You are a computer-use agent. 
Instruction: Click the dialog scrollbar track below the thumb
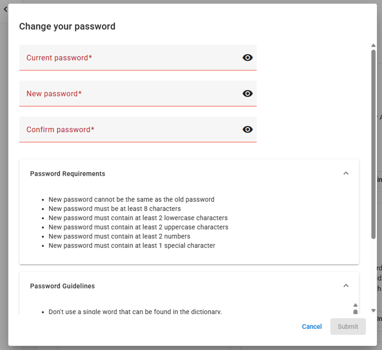click(x=373, y=274)
